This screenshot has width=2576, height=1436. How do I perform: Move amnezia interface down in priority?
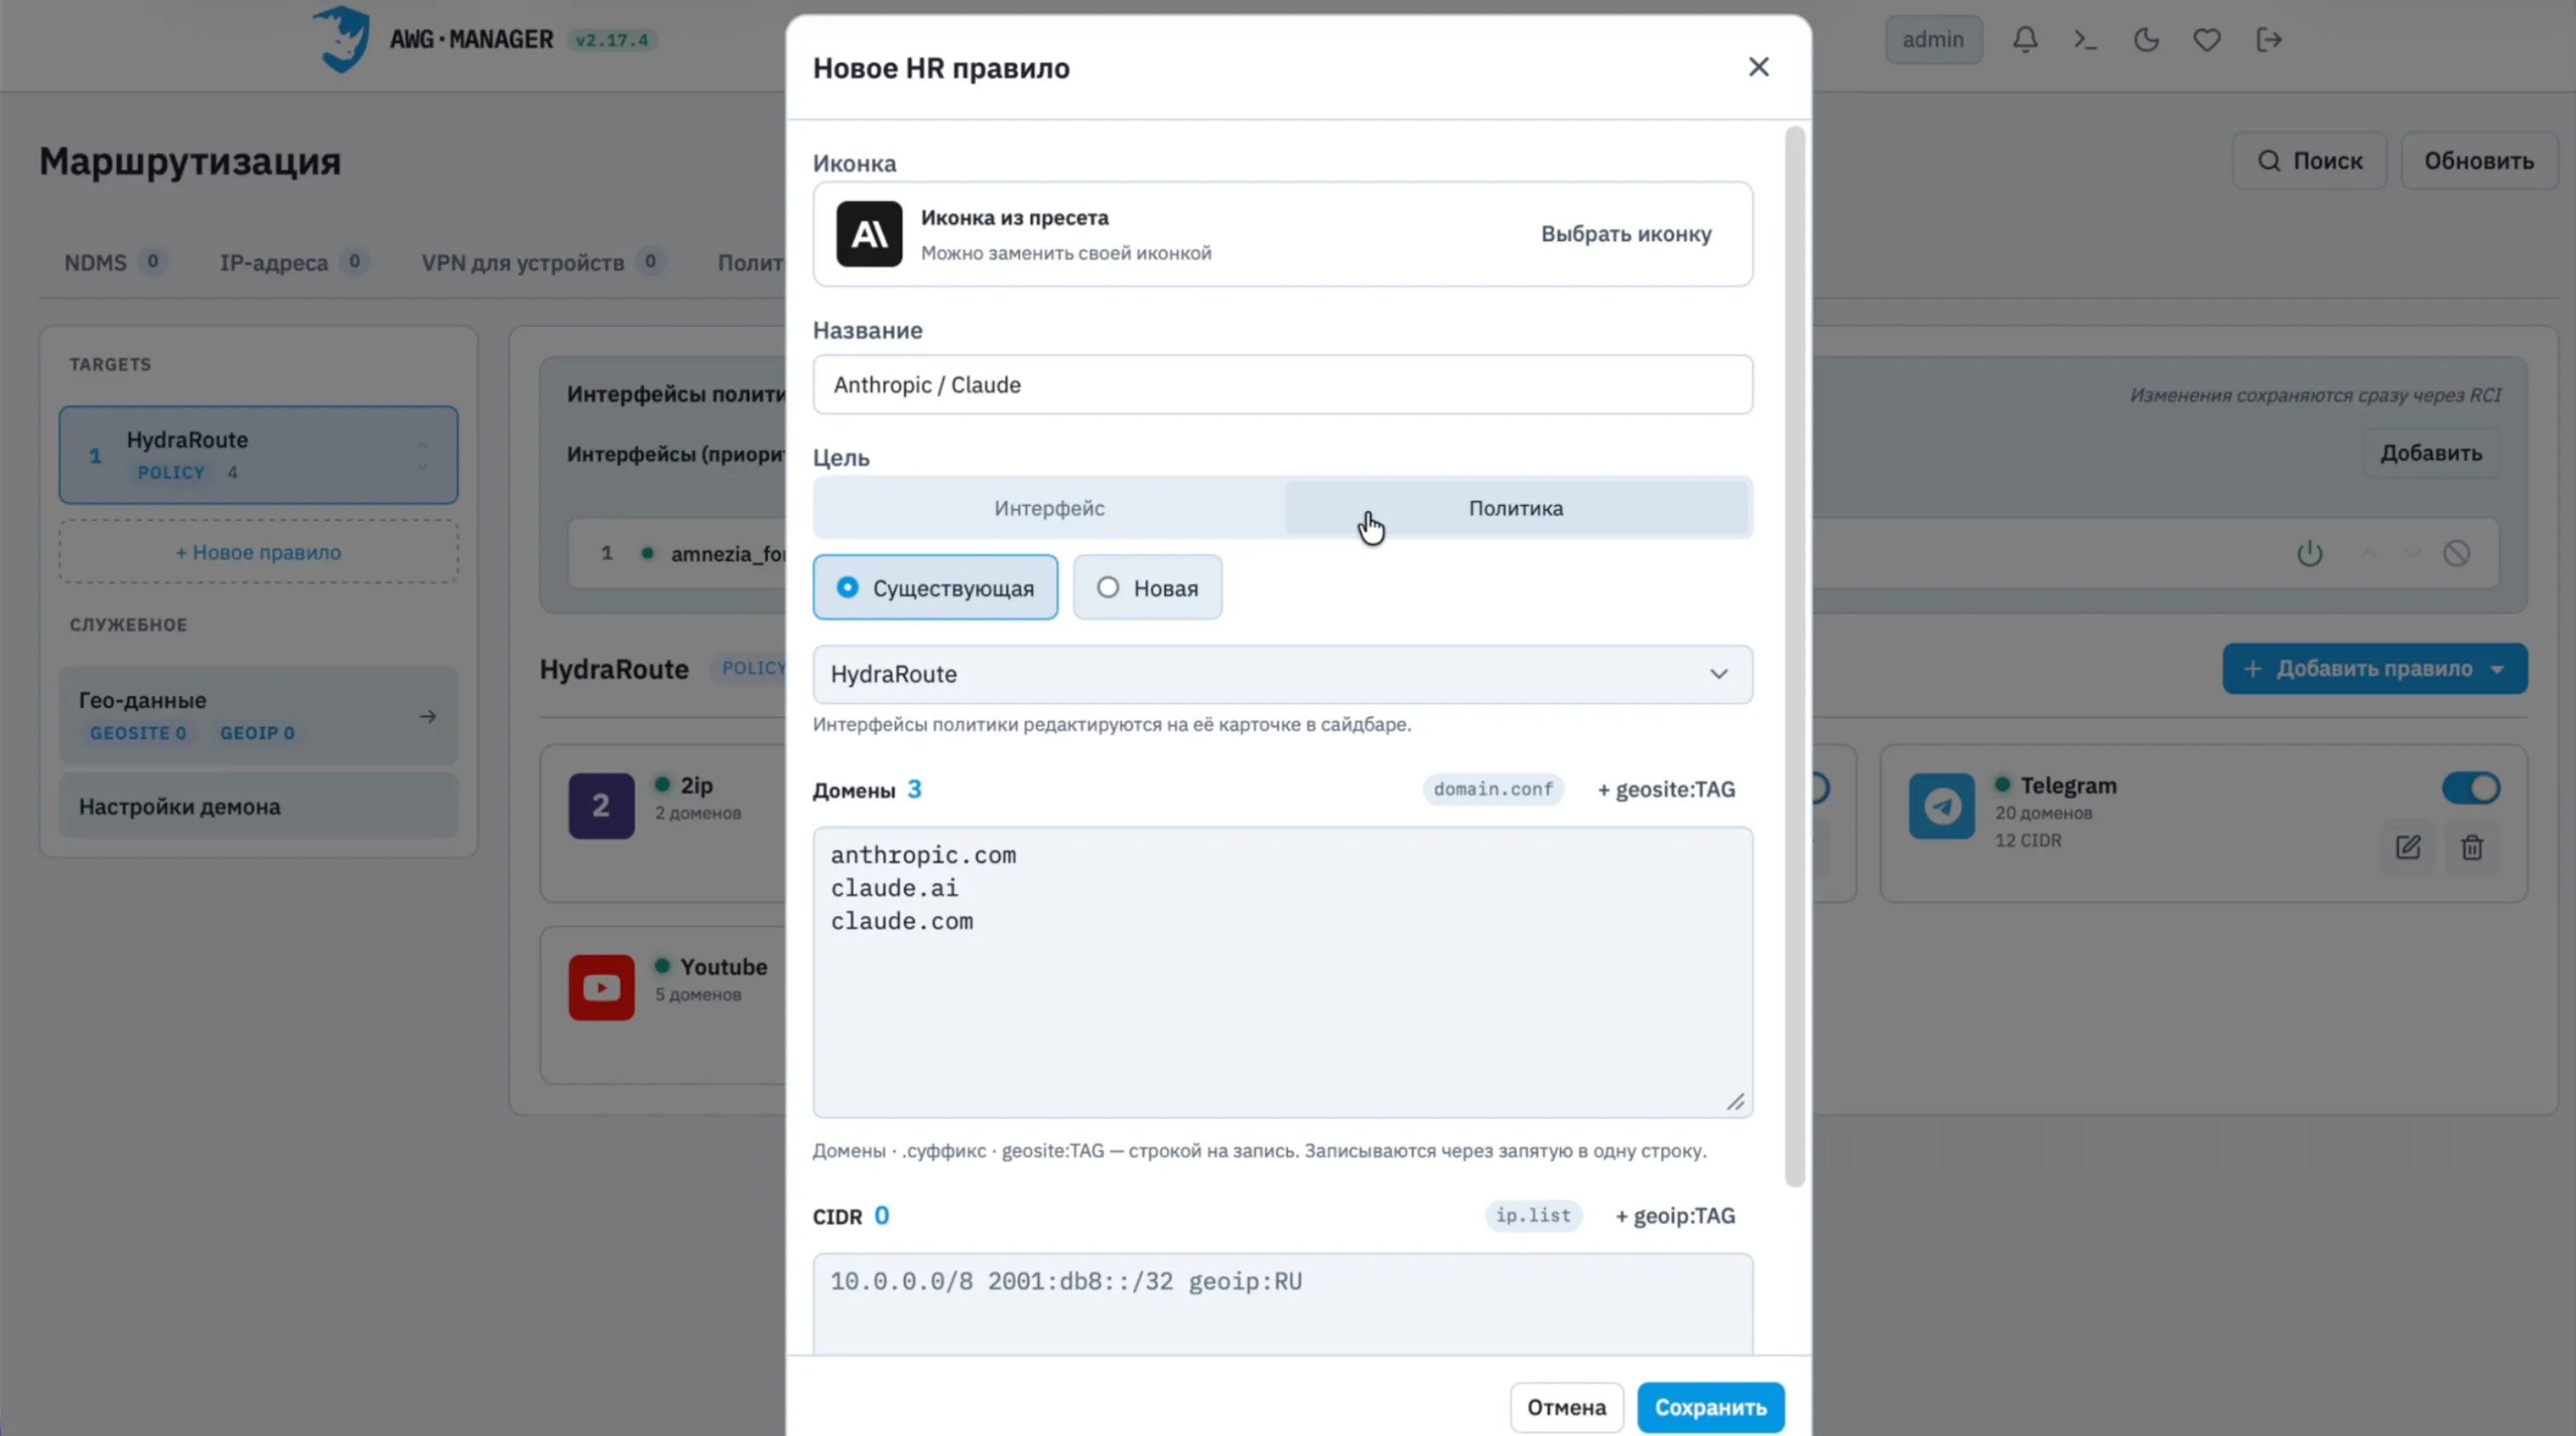2412,553
